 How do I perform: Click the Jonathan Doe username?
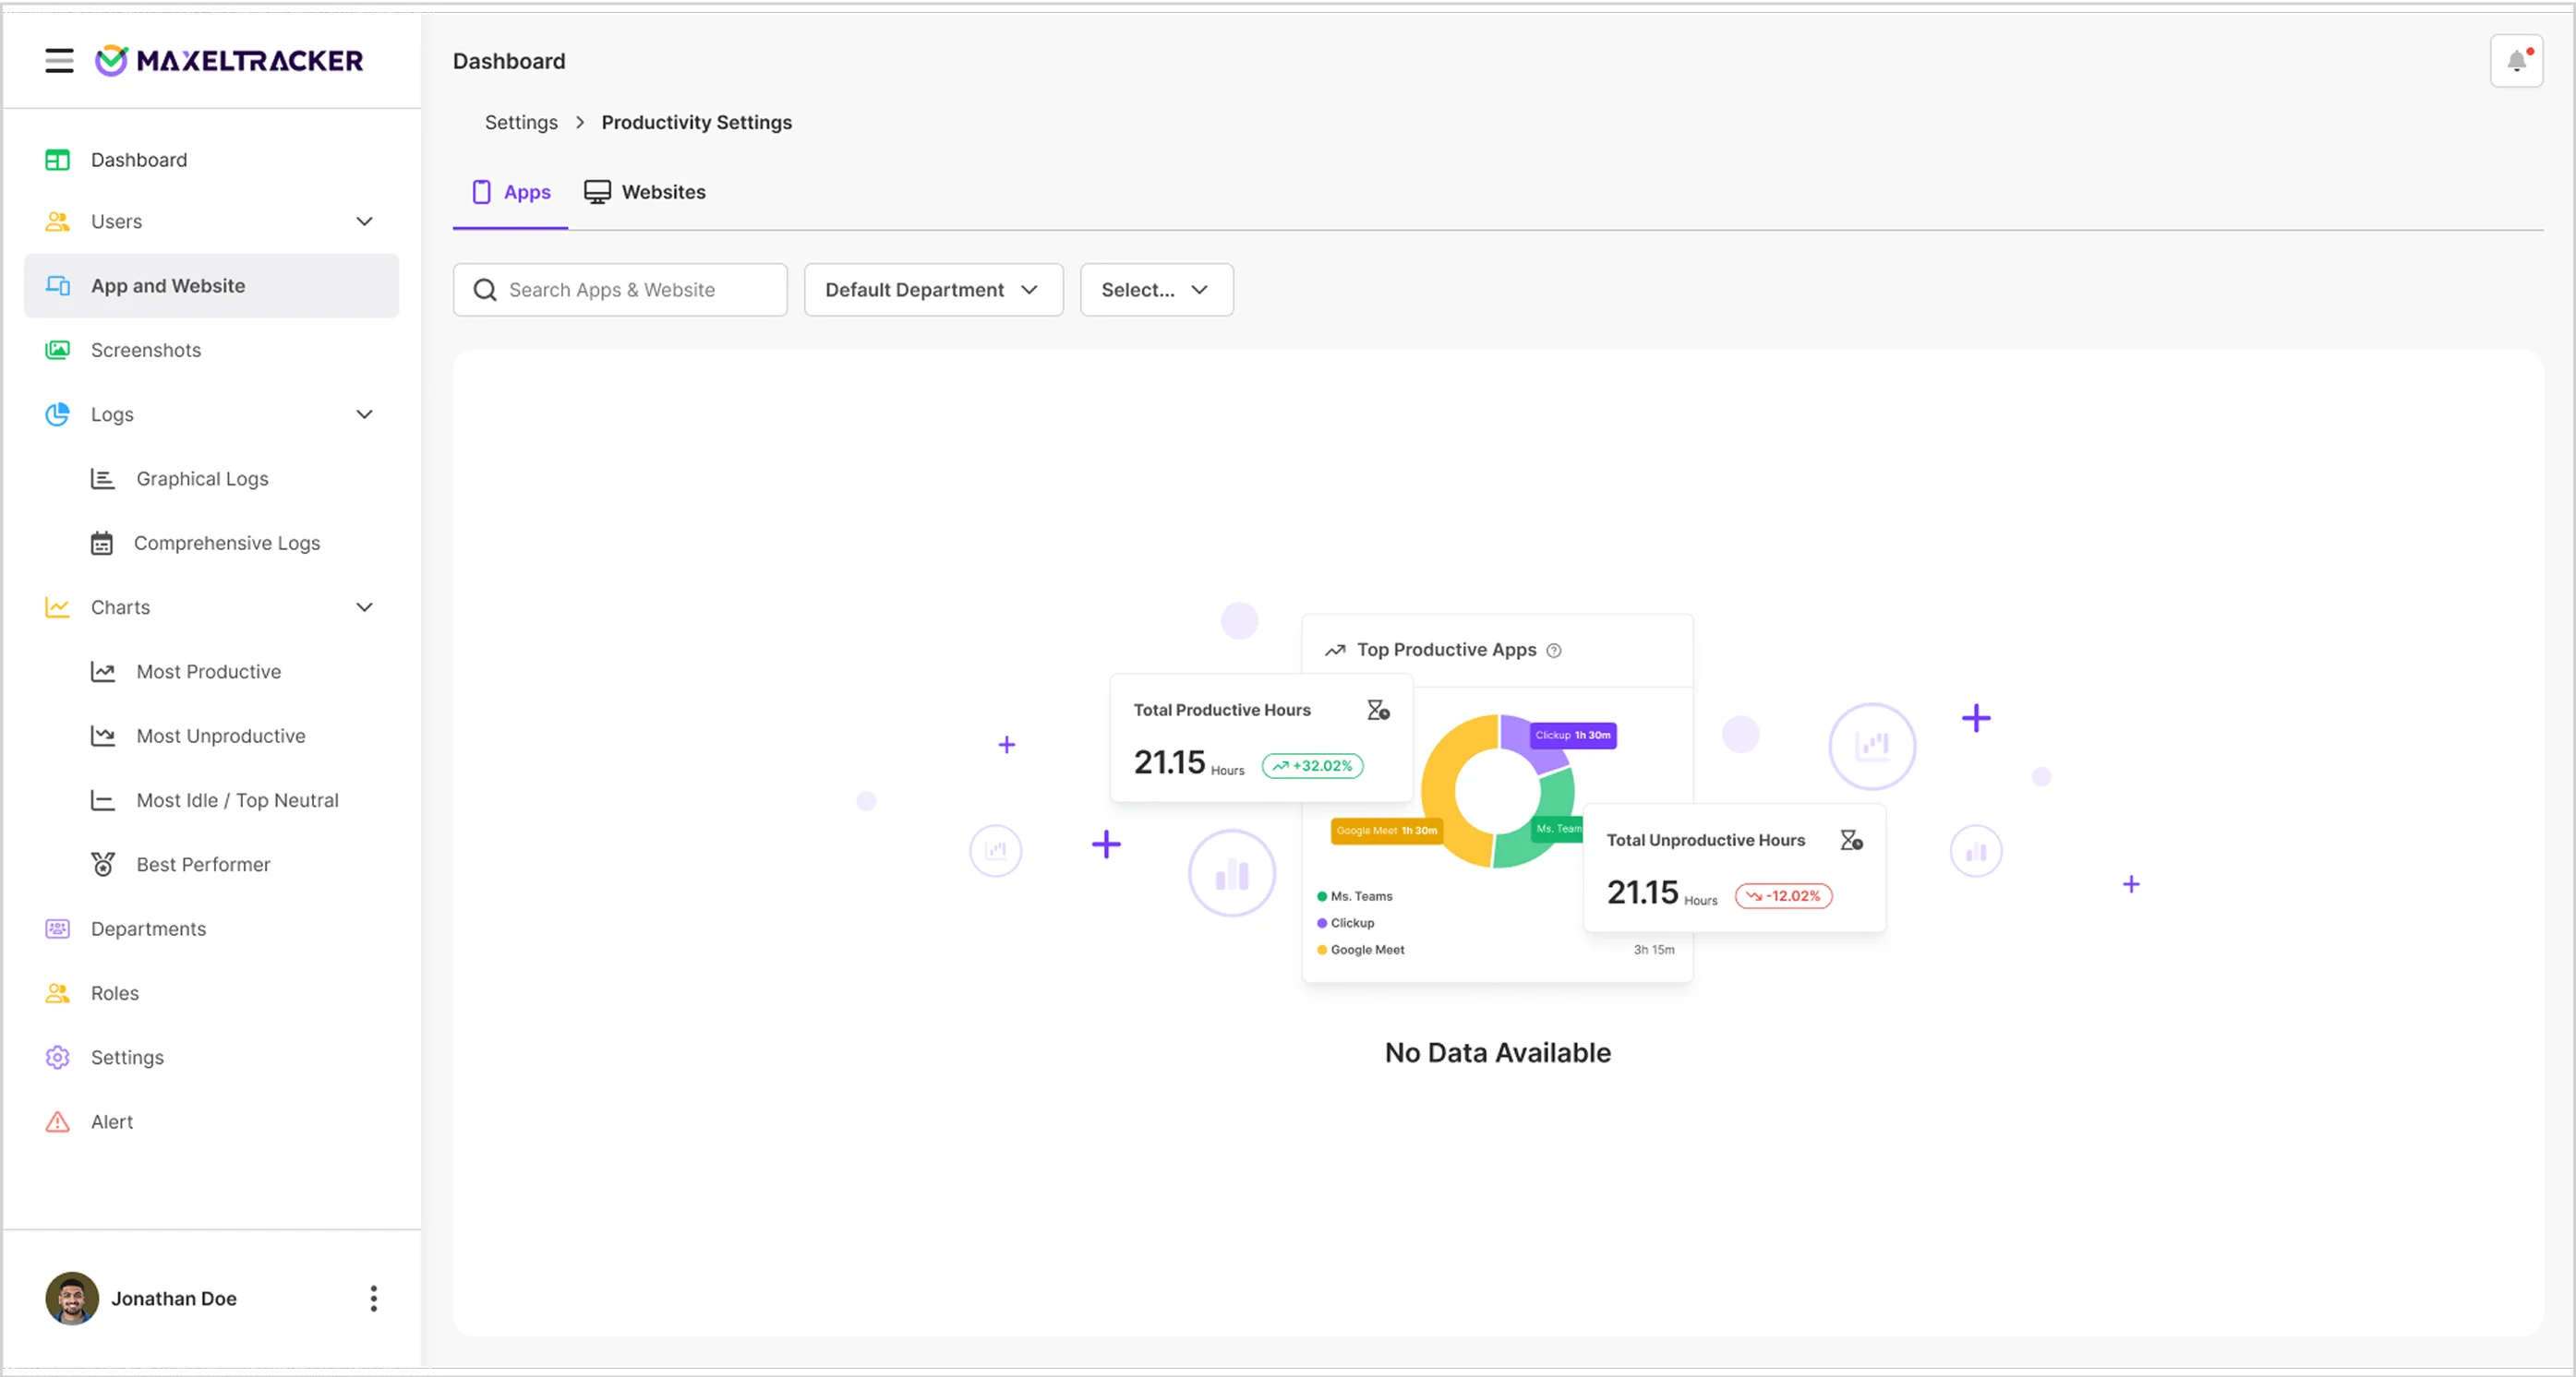click(x=174, y=1299)
